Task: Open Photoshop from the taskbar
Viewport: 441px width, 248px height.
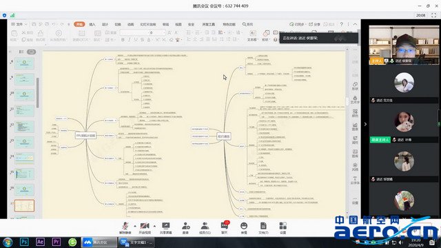Action: pos(24,242)
